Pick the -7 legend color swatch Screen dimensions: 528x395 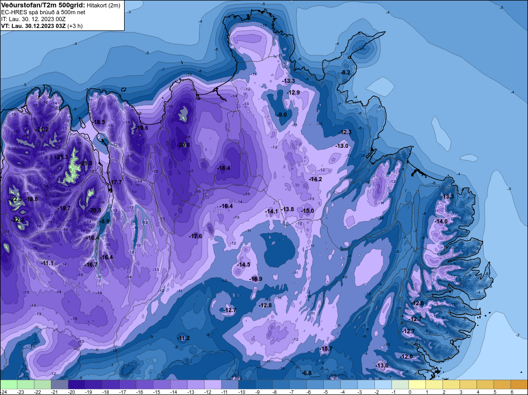point(298,384)
